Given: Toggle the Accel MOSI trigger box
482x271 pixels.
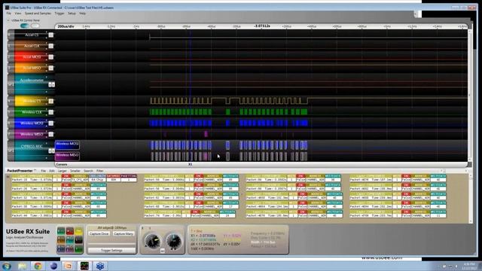Looking at the screenshot, I should tap(51, 57).
